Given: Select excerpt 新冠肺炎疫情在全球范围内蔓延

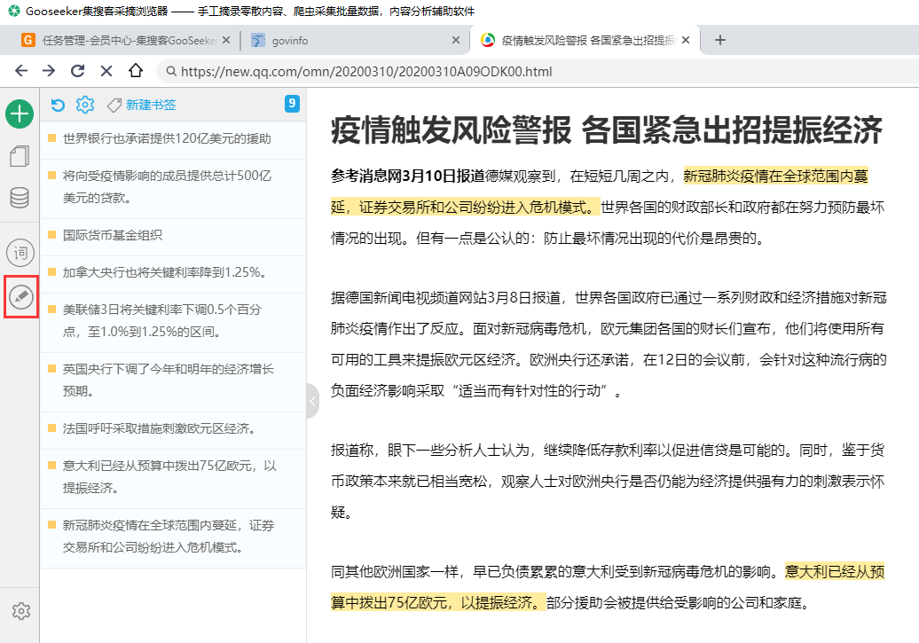Looking at the screenshot, I should pyautogui.click(x=173, y=537).
